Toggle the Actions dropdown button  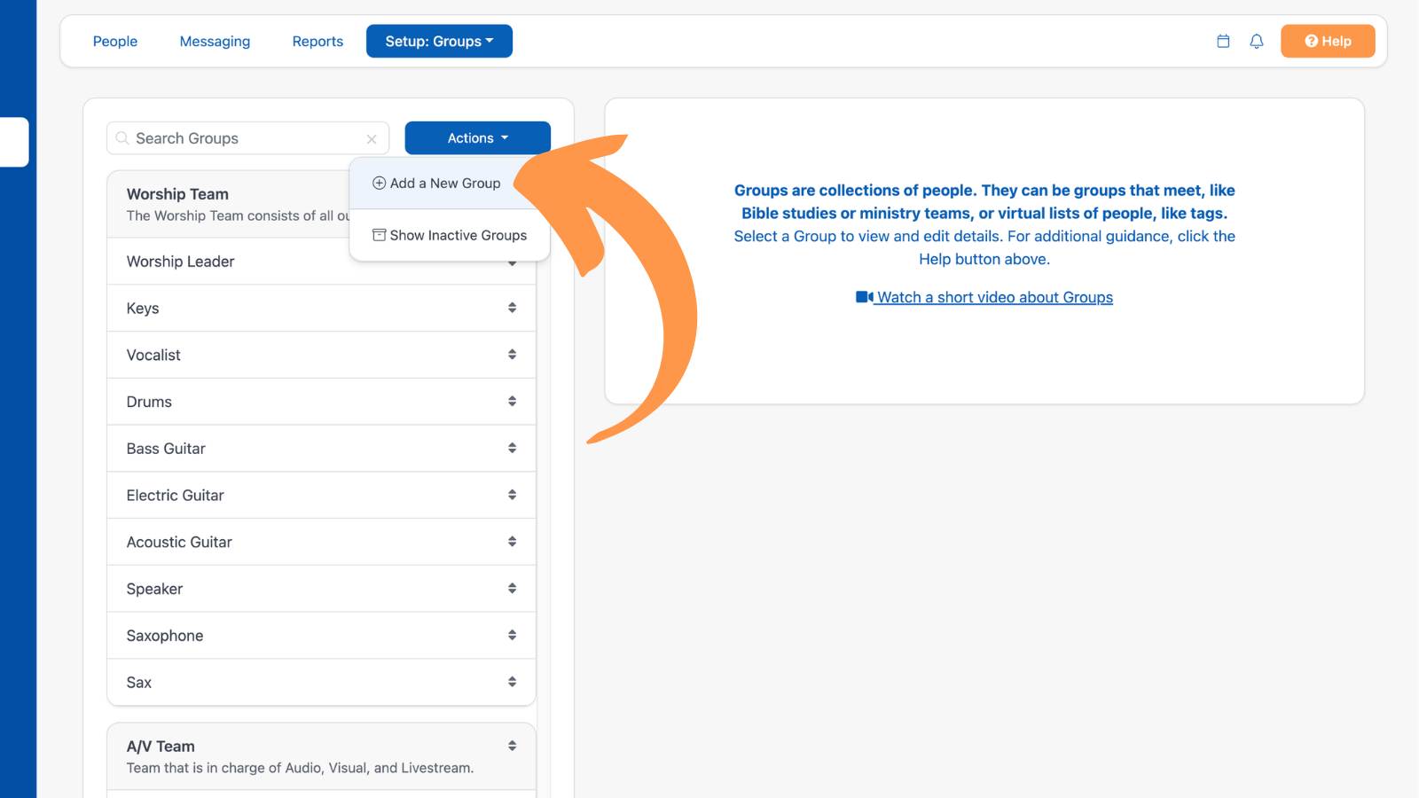tap(477, 137)
